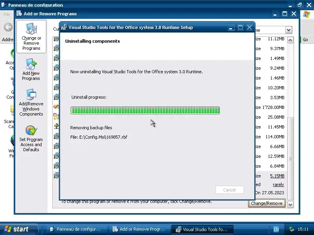The width and height of the screenshot is (314, 235).
Task: Select the program row sized 10.20MB
Action: tap(170, 88)
